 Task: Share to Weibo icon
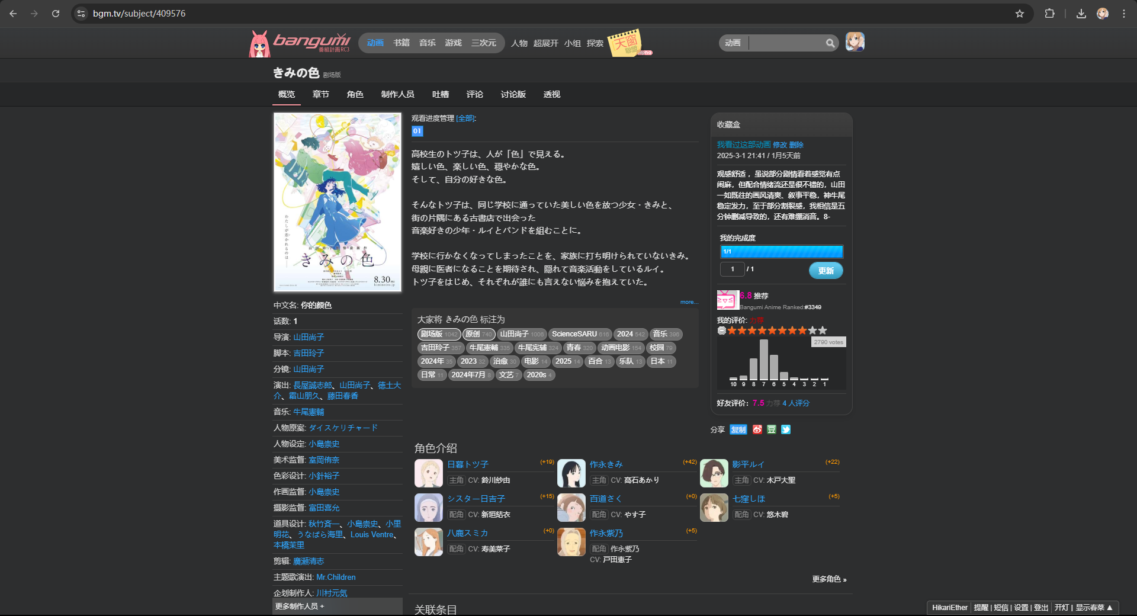[x=757, y=429]
